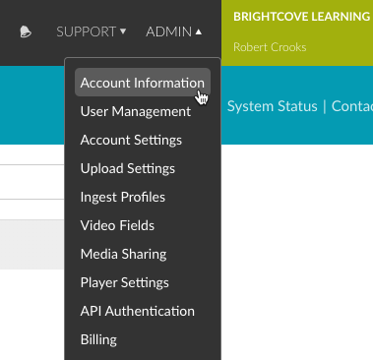Open the notifications bell icon
This screenshot has height=360, width=373.
tap(26, 31)
